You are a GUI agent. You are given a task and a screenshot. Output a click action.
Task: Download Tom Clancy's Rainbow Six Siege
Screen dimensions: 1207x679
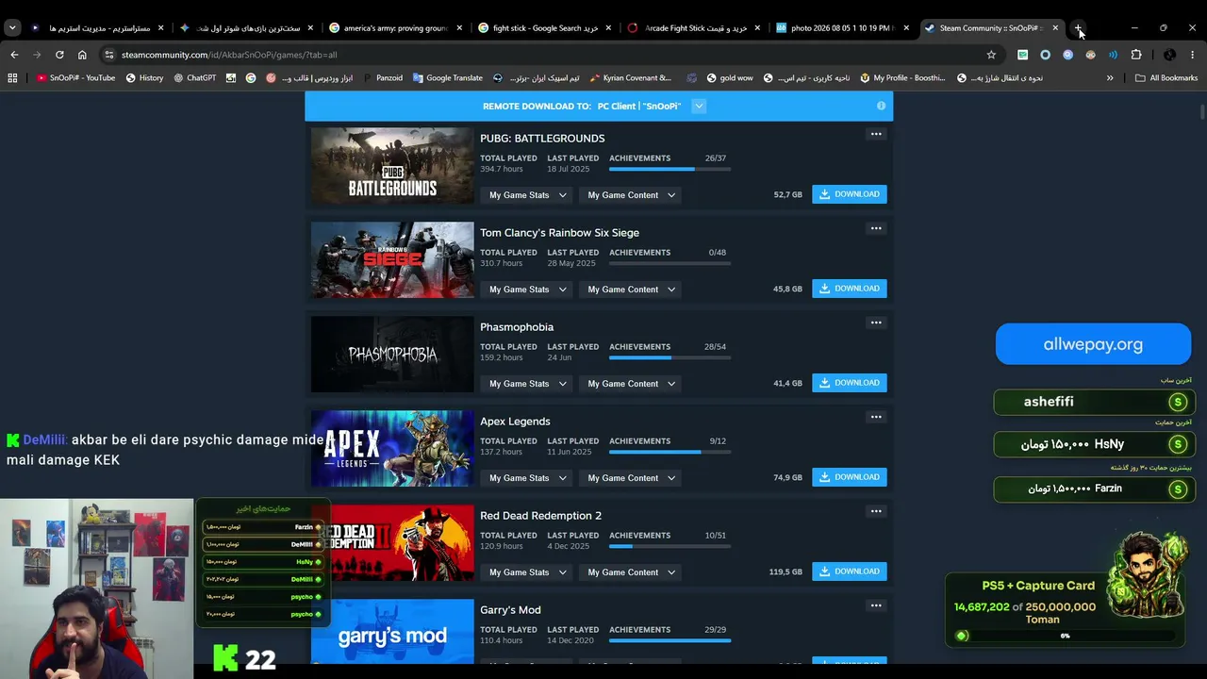(850, 289)
